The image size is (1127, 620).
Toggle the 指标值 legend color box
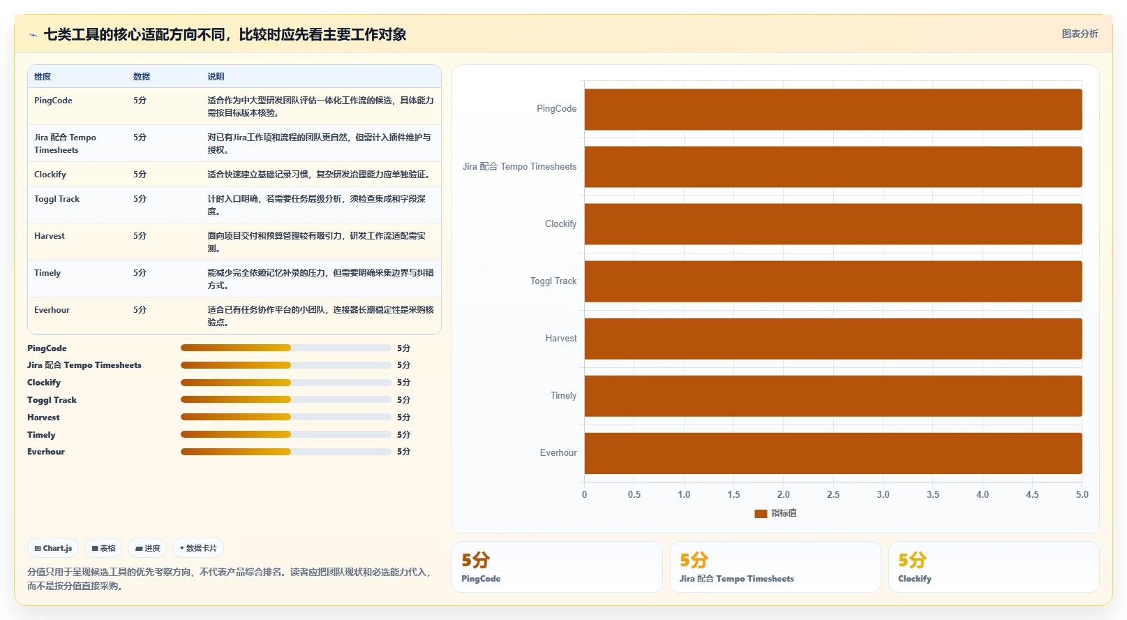pyautogui.click(x=761, y=513)
